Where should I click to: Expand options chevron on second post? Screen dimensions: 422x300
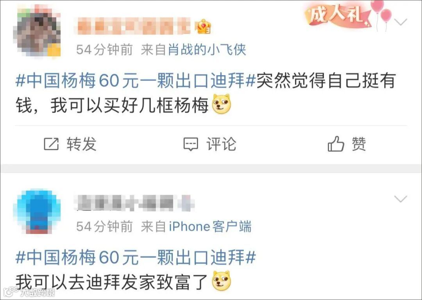tap(401, 199)
